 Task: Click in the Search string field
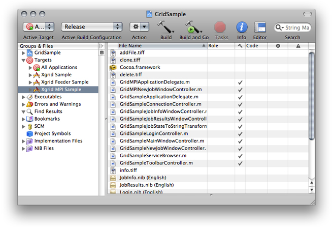coord(295,27)
